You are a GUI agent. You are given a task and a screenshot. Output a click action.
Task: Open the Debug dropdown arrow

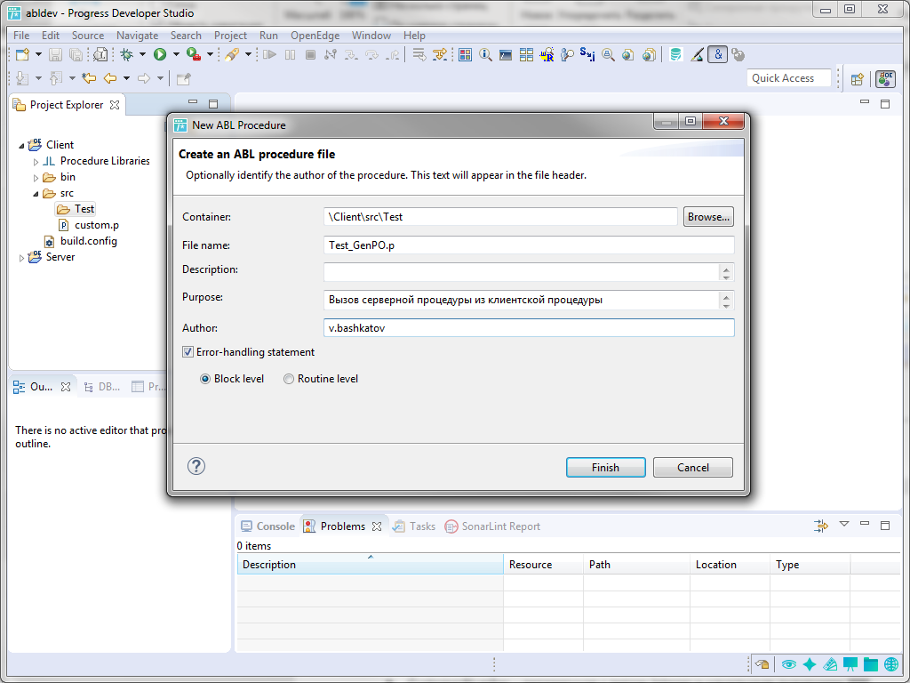coord(142,54)
